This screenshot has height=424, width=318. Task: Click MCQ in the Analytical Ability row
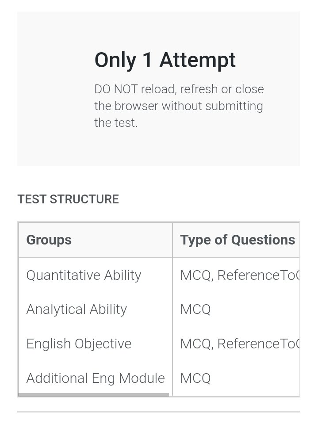[195, 309]
